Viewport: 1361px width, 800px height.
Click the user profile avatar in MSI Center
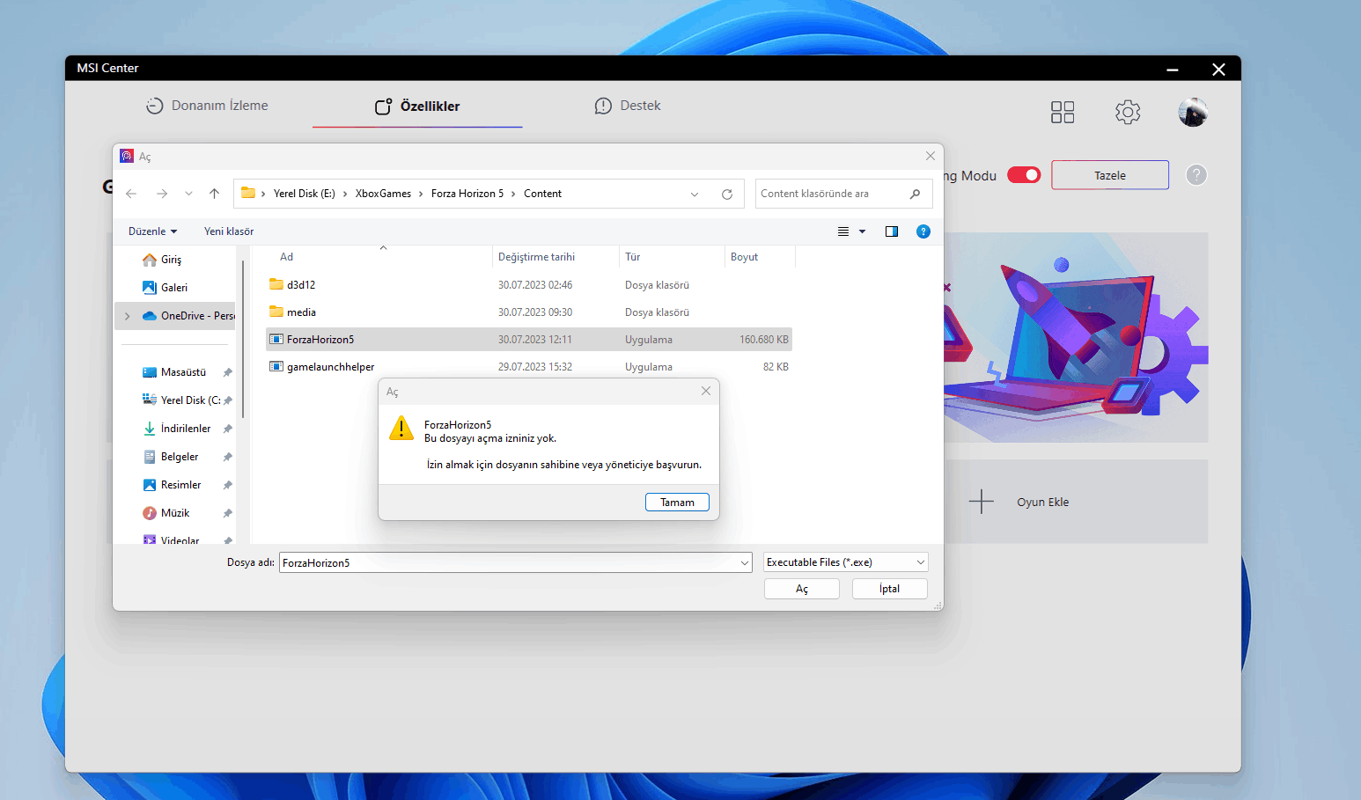coord(1193,112)
